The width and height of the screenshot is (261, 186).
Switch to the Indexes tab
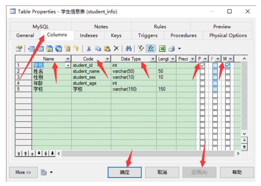click(x=89, y=35)
